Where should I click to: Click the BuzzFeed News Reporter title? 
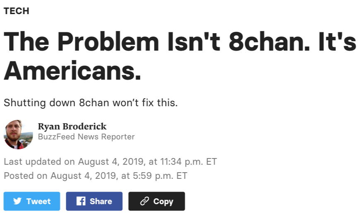click(86, 137)
